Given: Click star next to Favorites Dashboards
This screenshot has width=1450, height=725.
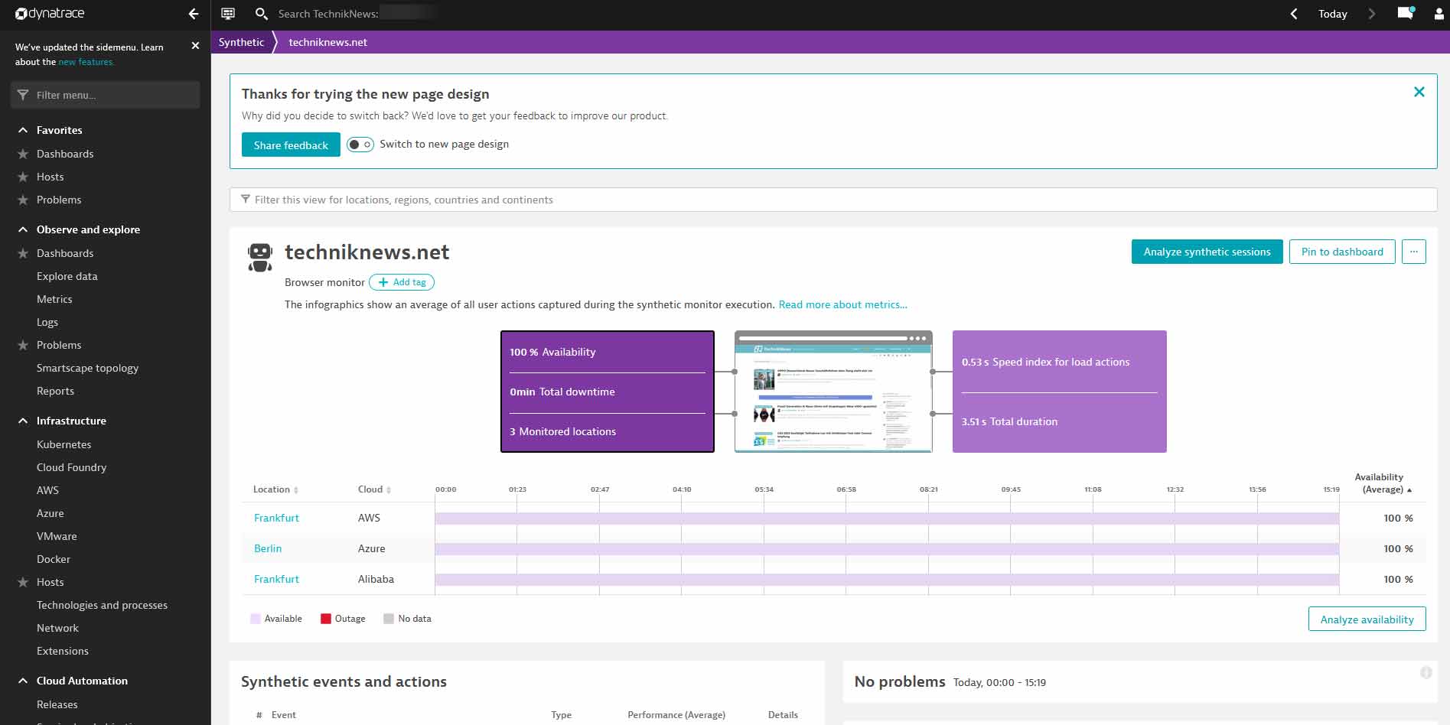Looking at the screenshot, I should coord(23,154).
